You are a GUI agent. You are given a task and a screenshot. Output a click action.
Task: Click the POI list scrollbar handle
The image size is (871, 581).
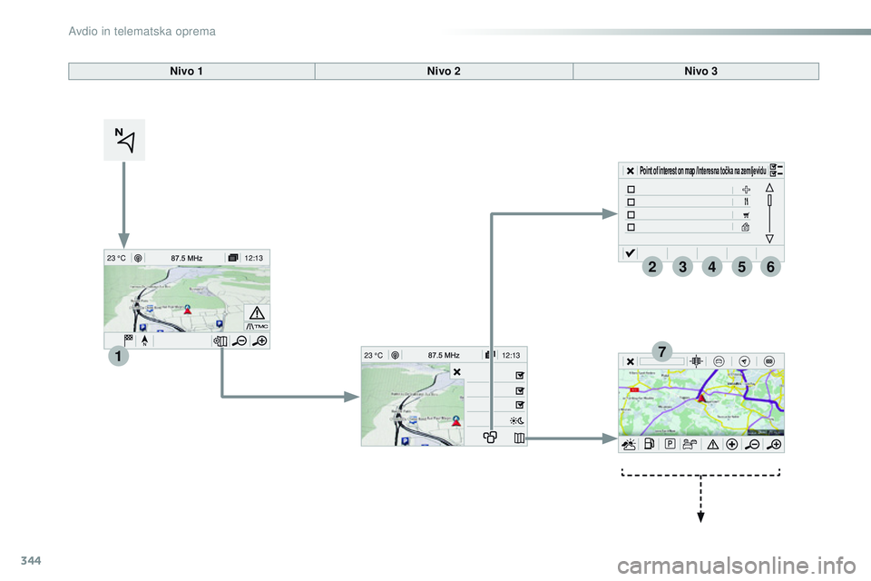[x=769, y=200]
